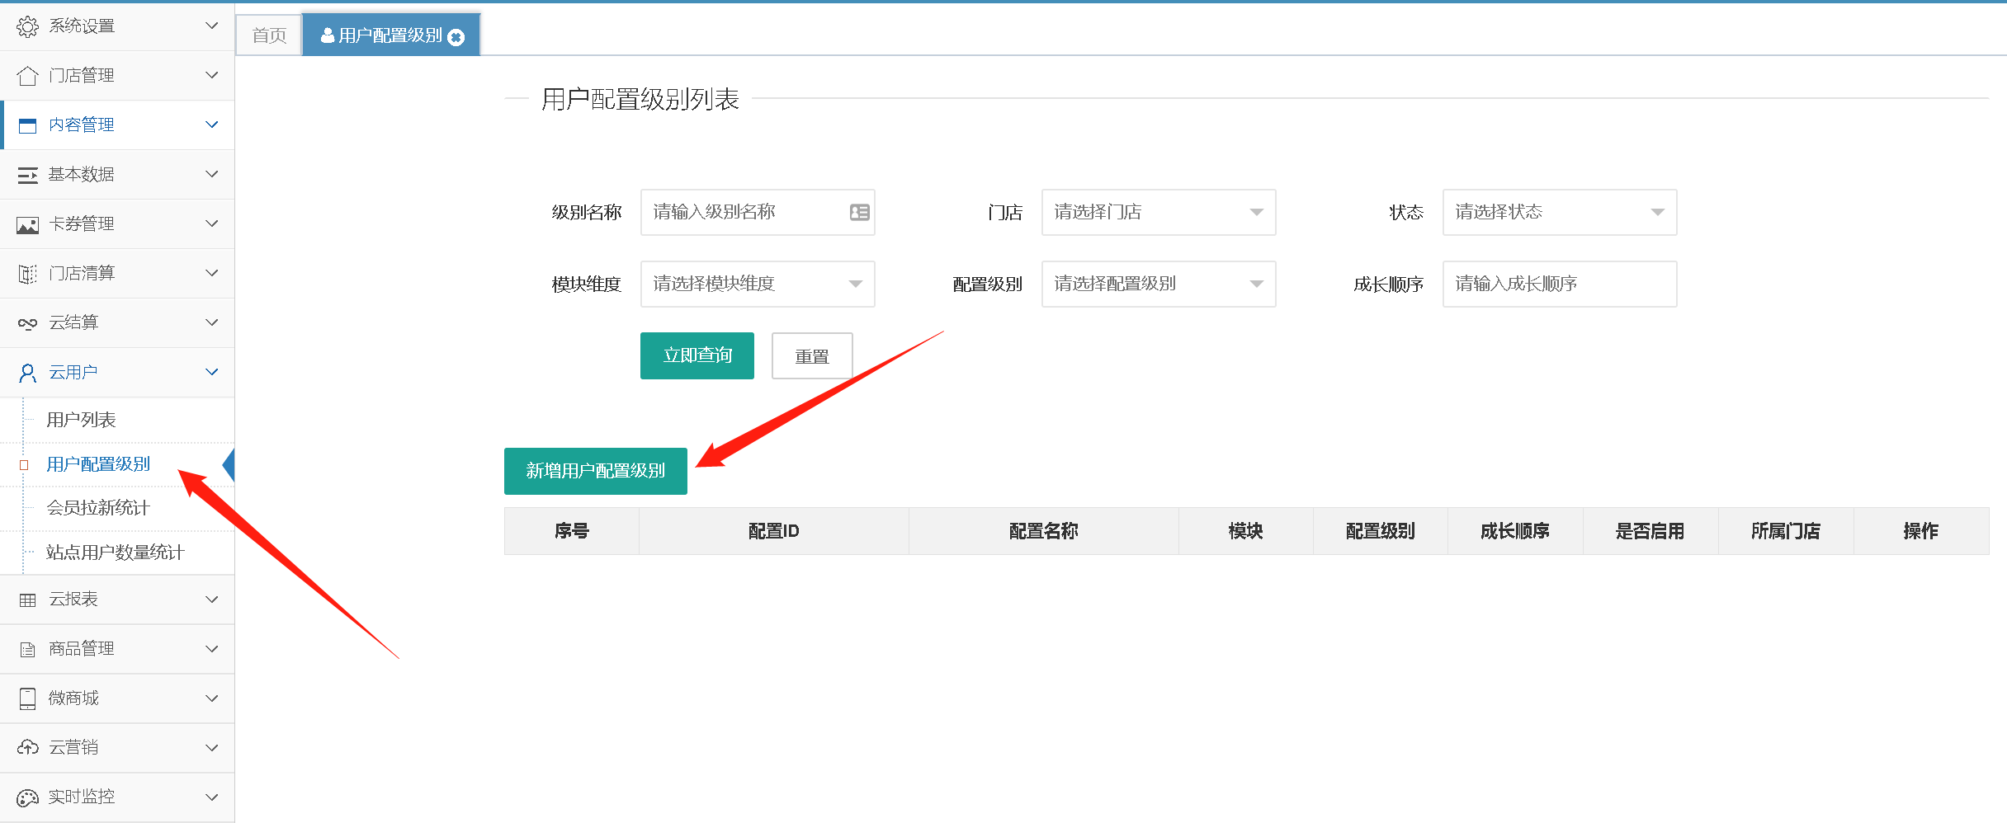Screen dimensions: 2007x823
Task: Open the 请选择状态 dropdown
Action: pos(1559,213)
